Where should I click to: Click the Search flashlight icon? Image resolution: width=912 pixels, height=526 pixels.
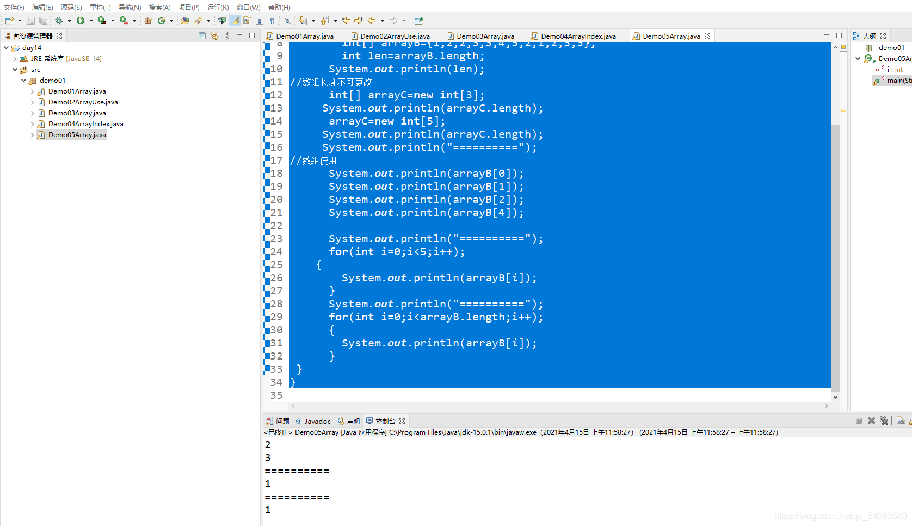pos(199,21)
